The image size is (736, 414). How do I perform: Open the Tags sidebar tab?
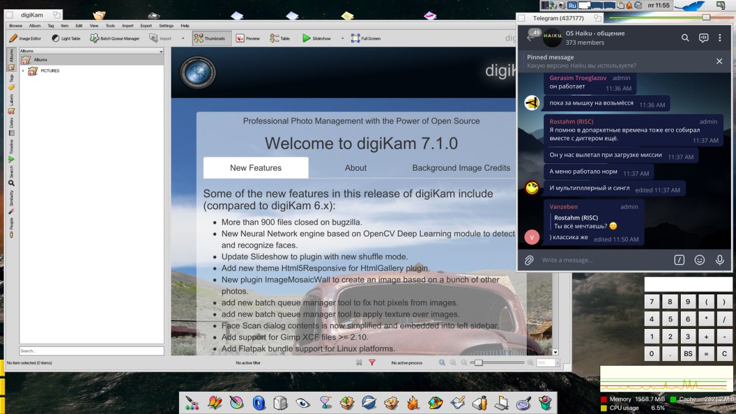click(x=11, y=82)
